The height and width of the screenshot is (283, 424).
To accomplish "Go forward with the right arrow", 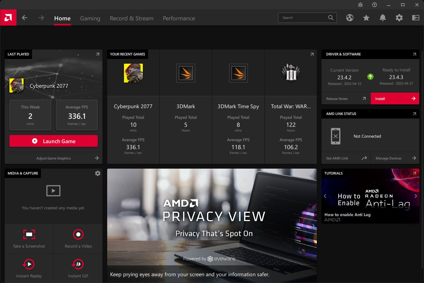I will click(x=41, y=18).
